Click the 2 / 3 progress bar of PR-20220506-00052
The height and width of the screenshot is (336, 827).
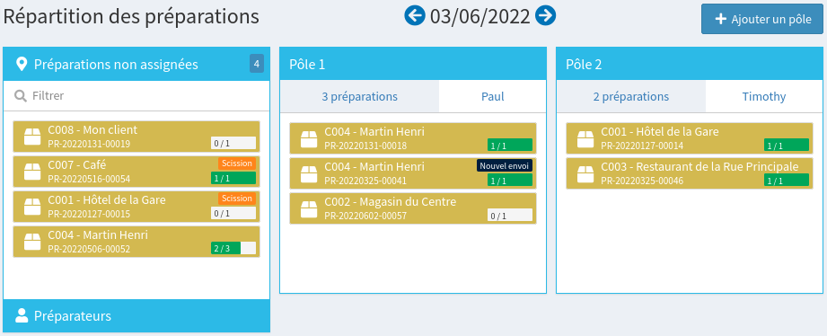(x=233, y=248)
